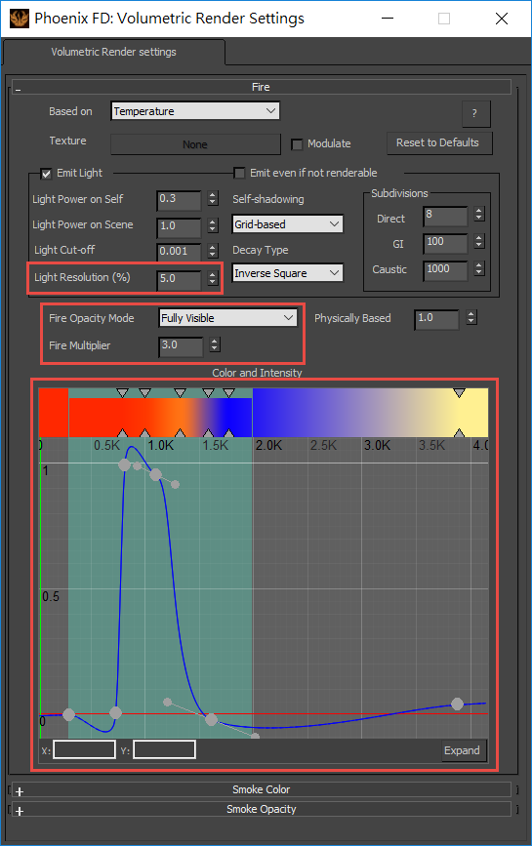The width and height of the screenshot is (532, 846).
Task: Click the Light Cut-off value field
Action: coord(180,252)
